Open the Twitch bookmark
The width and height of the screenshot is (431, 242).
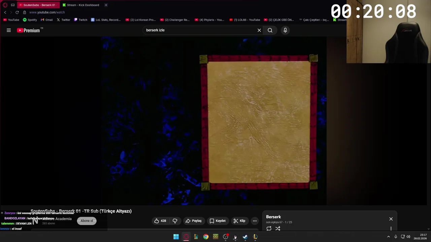[80, 20]
